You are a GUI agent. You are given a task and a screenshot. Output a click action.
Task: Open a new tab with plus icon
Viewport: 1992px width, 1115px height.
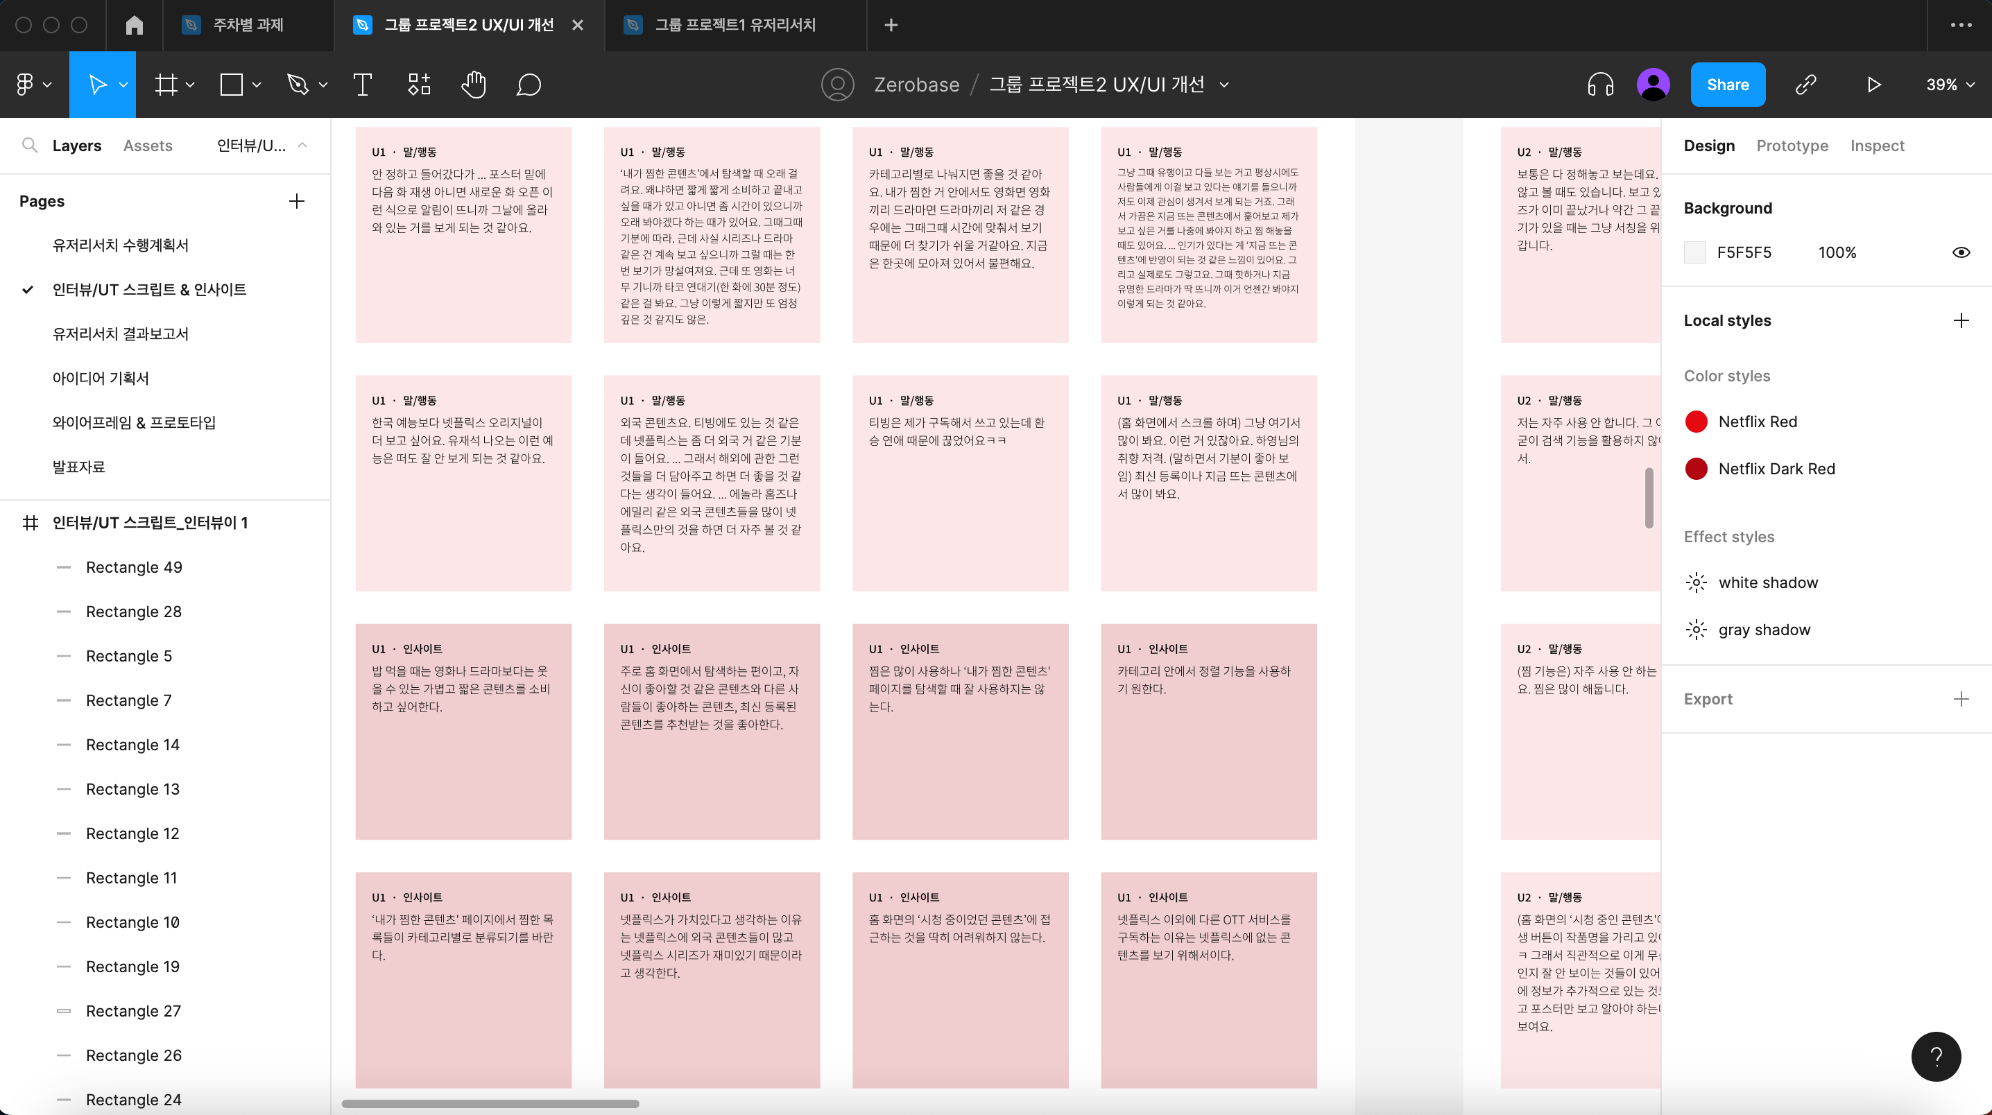pyautogui.click(x=891, y=25)
